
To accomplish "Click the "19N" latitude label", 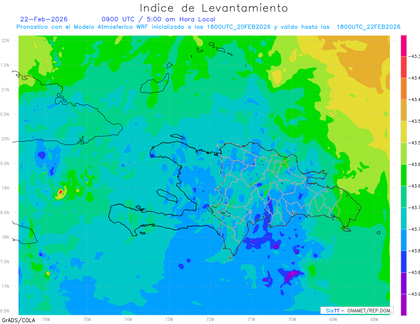I will pos(5,188).
